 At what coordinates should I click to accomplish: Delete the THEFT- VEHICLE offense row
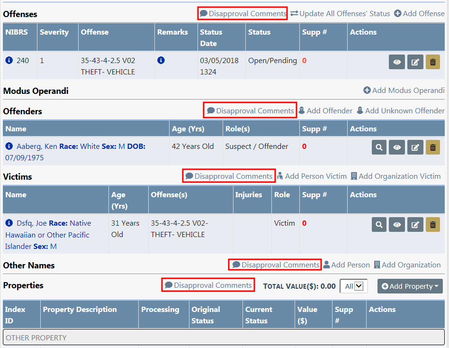432,62
